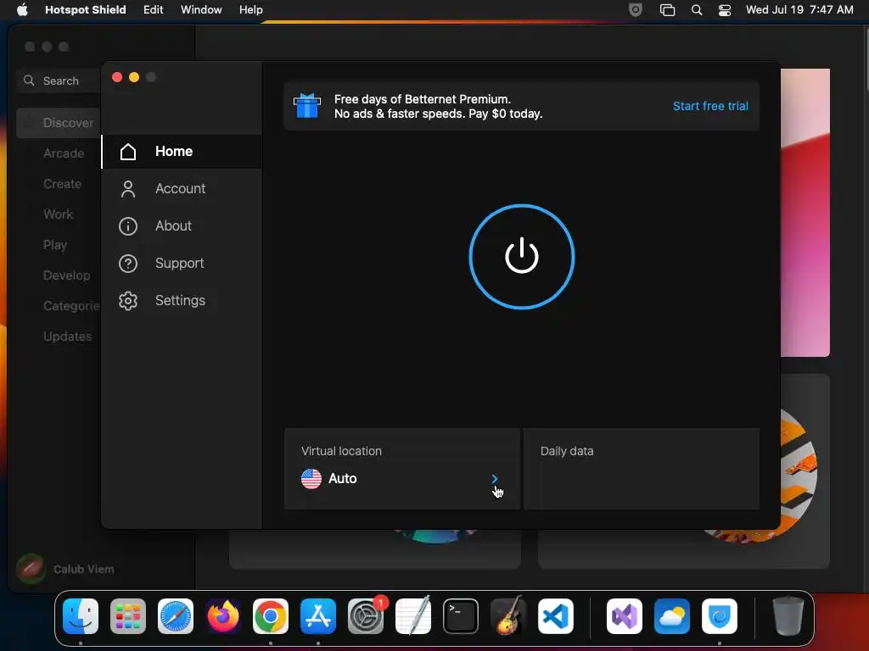869x651 pixels.
Task: Click the gift box icon in banner
Action: [x=307, y=105]
